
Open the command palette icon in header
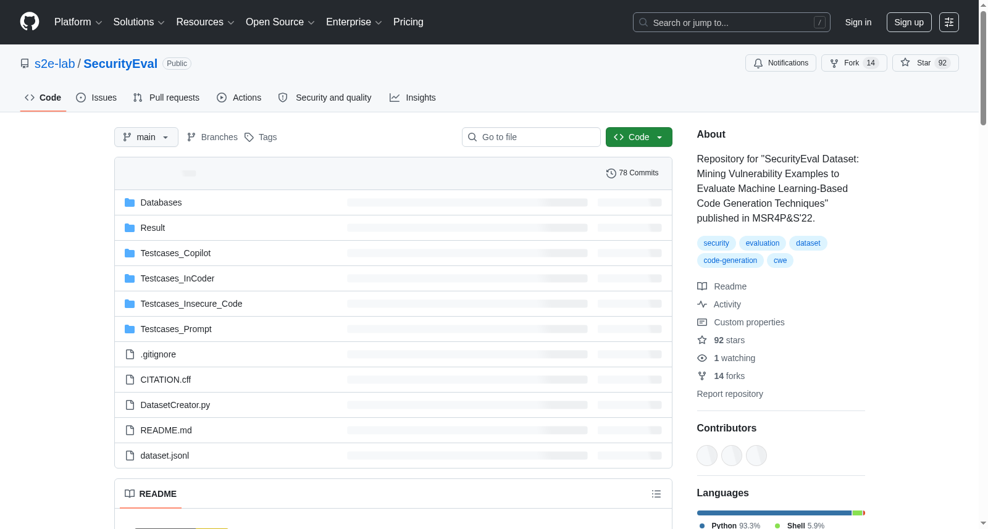pos(948,22)
